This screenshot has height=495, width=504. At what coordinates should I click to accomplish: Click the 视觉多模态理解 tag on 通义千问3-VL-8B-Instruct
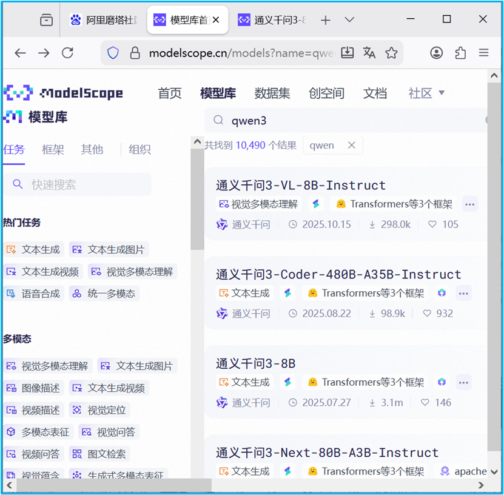(258, 204)
